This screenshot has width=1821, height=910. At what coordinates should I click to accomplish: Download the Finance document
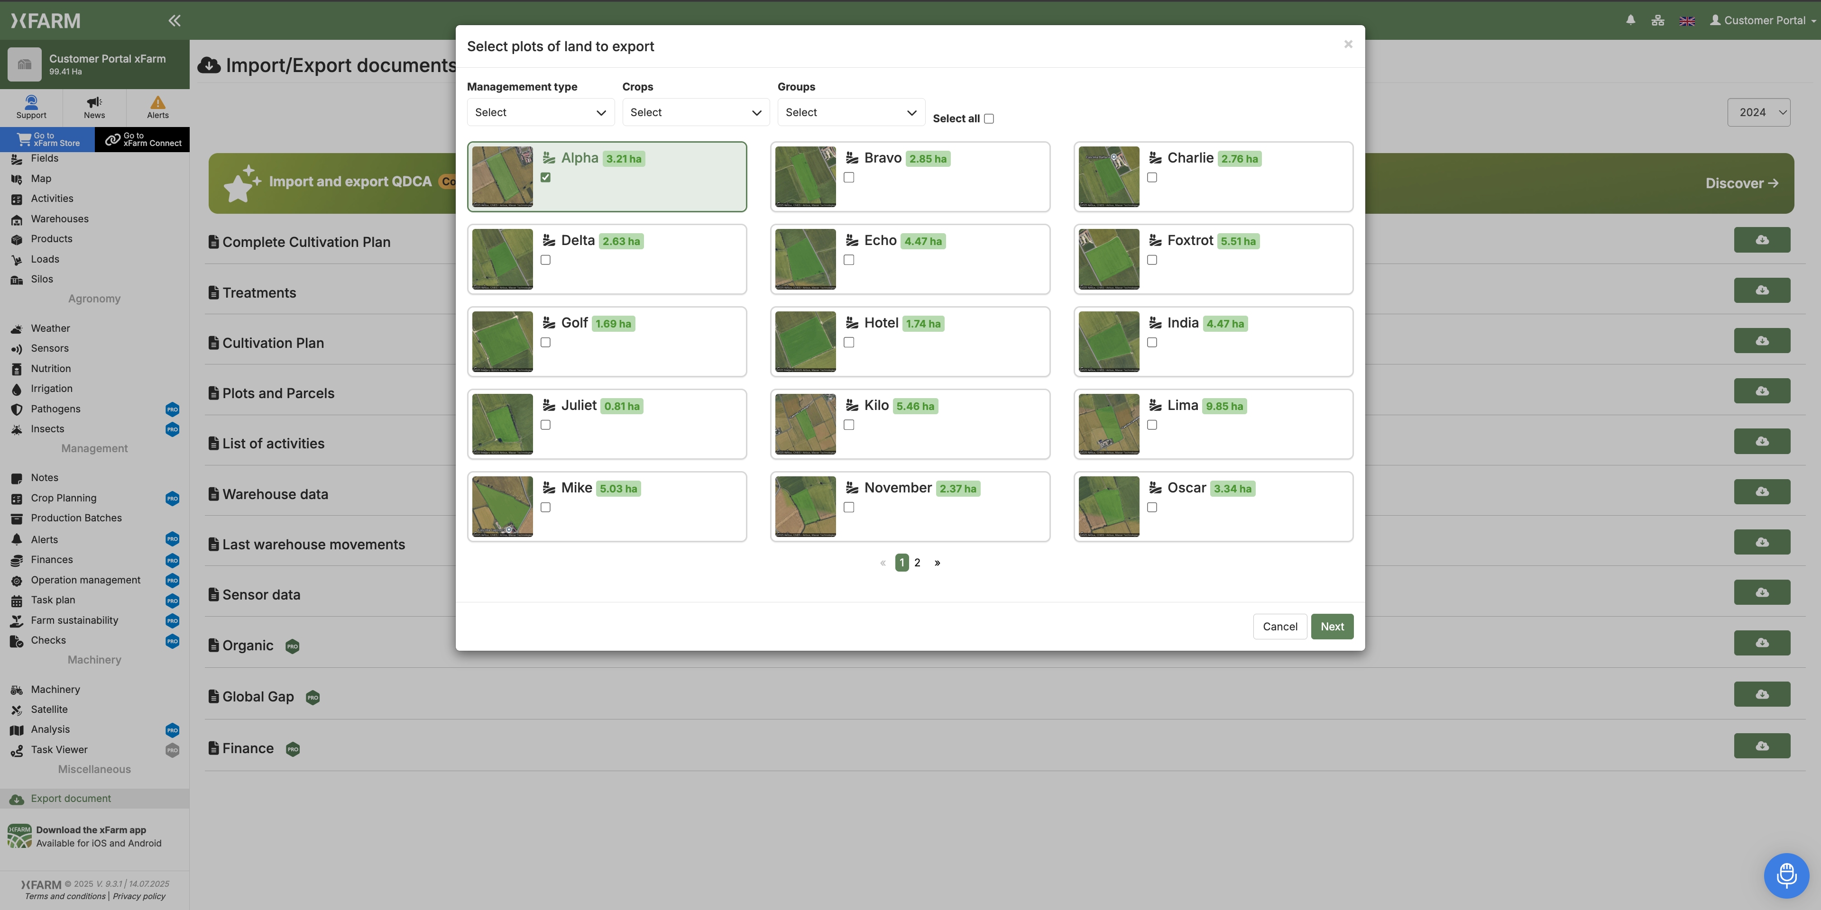tap(1762, 746)
